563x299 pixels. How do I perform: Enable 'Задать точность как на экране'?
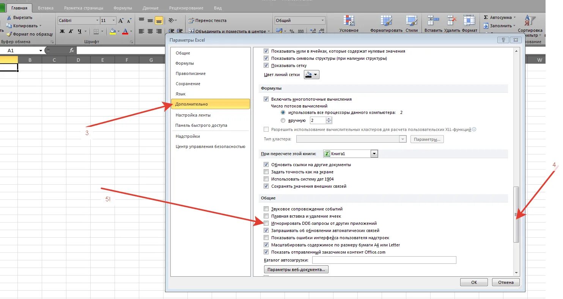pyautogui.click(x=266, y=172)
